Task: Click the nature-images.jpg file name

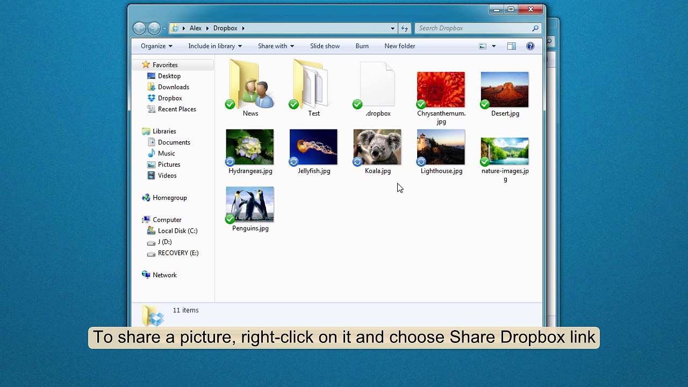Action: 505,175
